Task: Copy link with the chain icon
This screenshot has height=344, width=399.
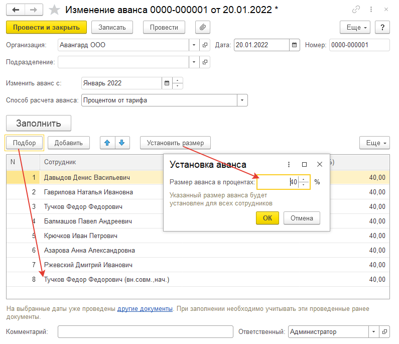Action: pyautogui.click(x=356, y=10)
